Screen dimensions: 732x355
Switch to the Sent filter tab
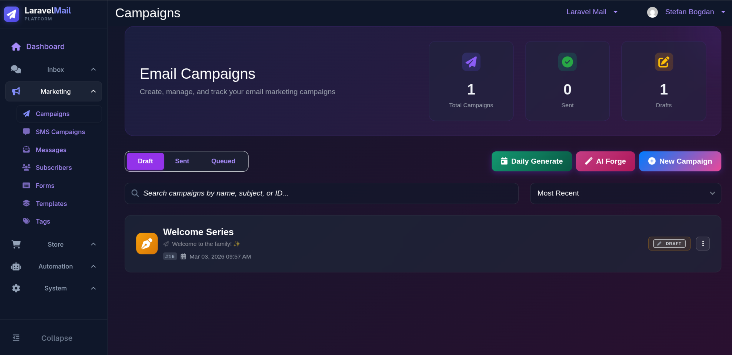click(182, 161)
